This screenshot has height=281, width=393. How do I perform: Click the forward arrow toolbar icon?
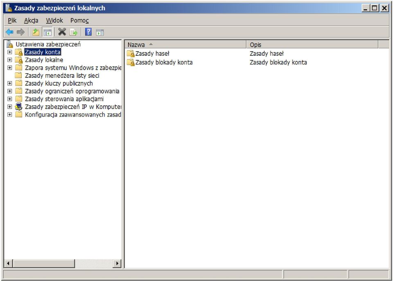click(x=20, y=32)
